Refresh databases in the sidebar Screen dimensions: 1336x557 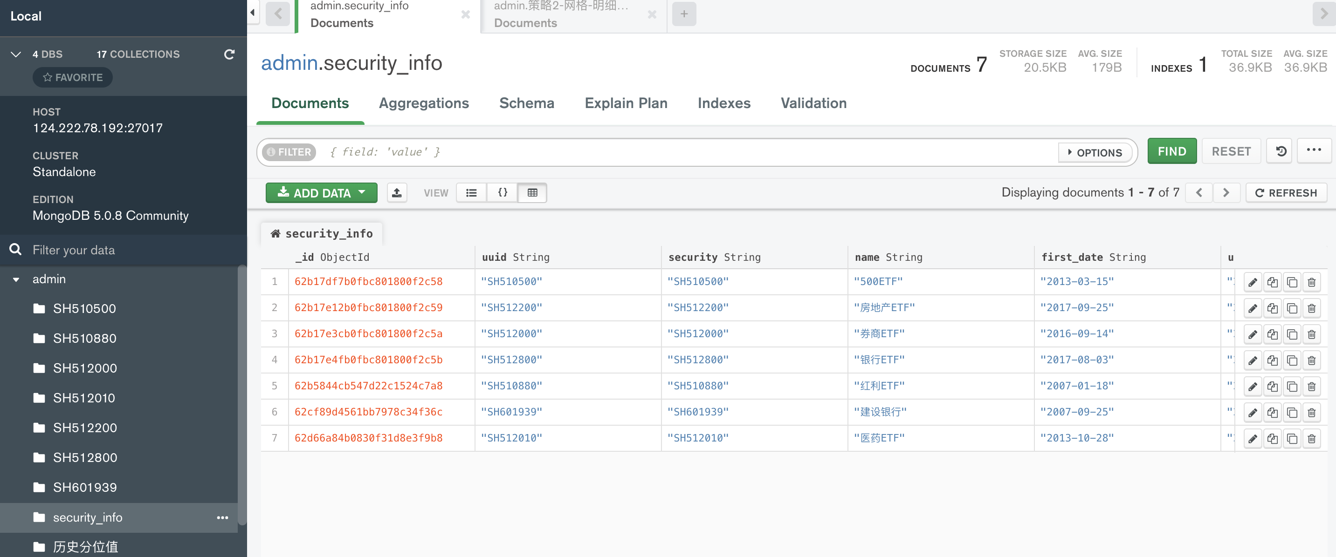[x=229, y=54]
